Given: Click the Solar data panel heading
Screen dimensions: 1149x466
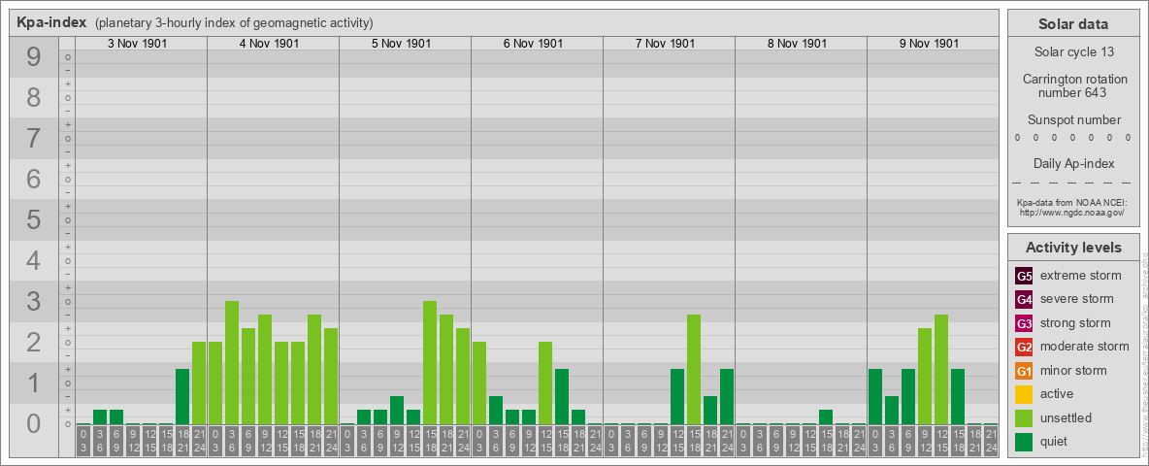Looking at the screenshot, I should tap(1073, 24).
